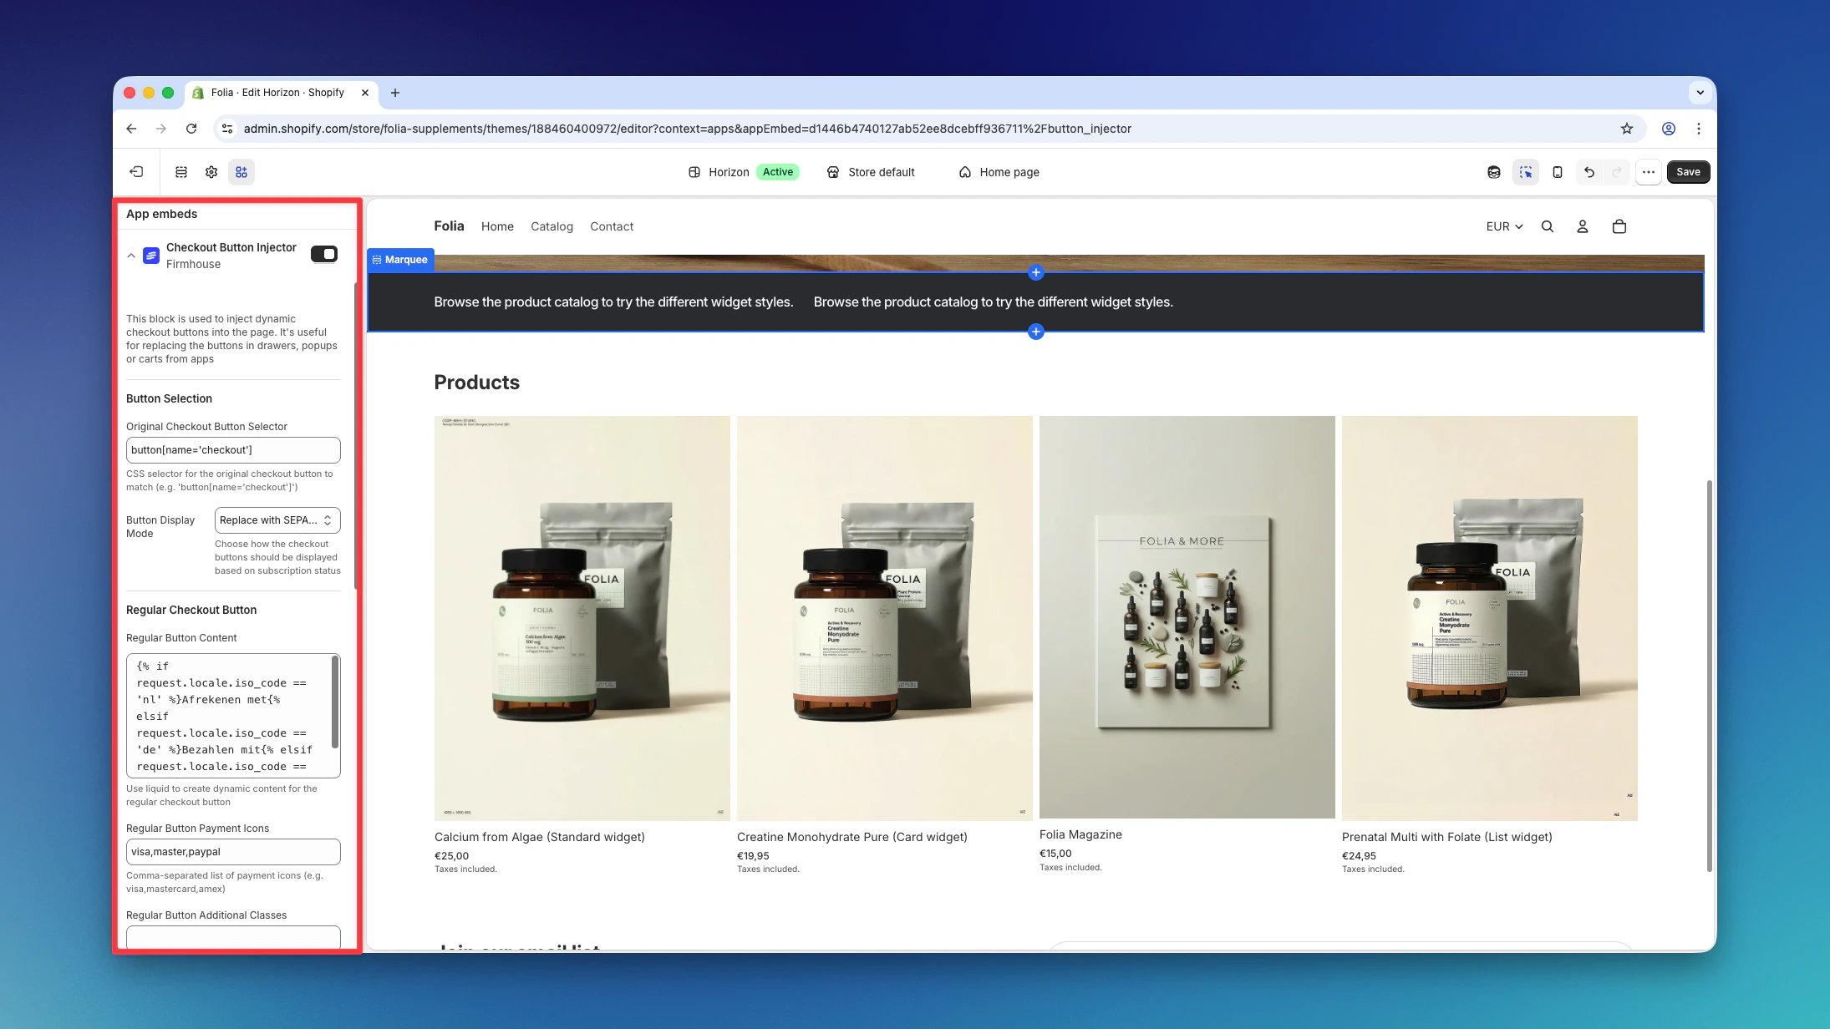Open the Store default market selector
1830x1029 pixels.
coord(871,172)
